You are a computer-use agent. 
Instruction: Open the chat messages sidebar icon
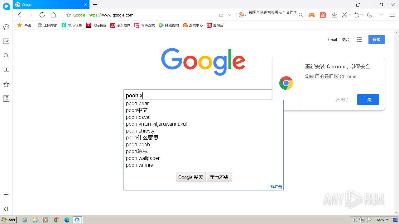[6, 27]
